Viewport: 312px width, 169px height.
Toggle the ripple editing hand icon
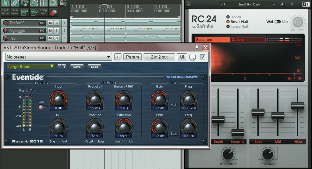(24, 3)
